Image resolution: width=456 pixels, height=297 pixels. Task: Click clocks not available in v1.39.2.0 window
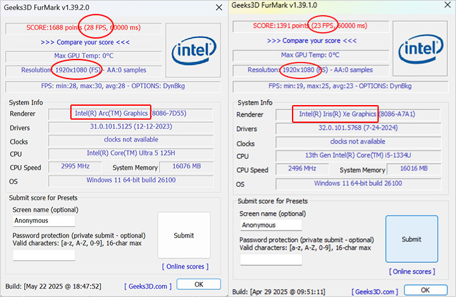point(131,139)
